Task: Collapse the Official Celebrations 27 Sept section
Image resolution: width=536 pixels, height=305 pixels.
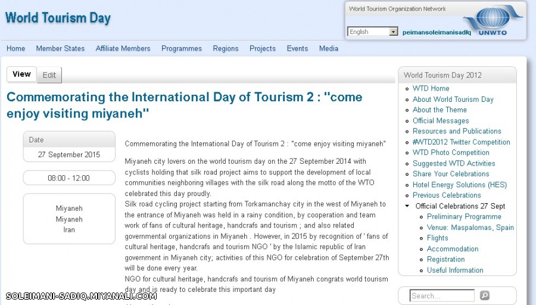Action: (407, 206)
